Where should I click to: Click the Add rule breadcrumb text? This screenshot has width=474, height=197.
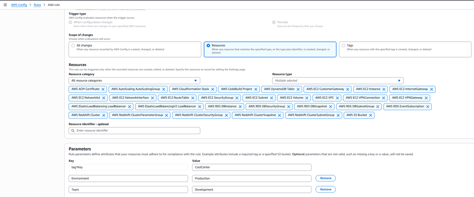click(54, 5)
